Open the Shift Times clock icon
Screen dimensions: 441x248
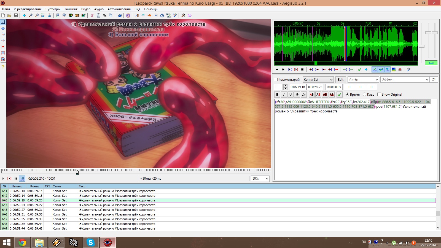click(x=162, y=15)
